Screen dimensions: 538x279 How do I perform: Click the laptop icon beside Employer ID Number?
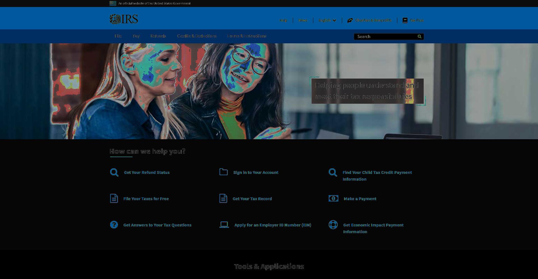[x=224, y=224]
